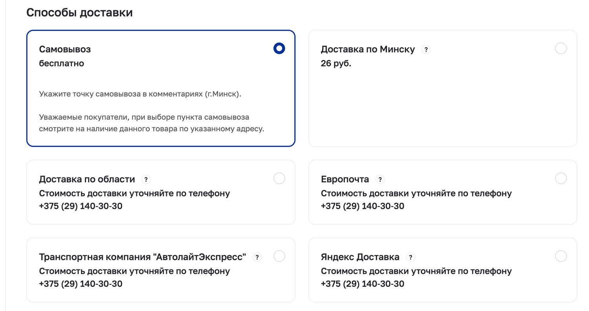Click help icon beside Яндекс Доставка
The image size is (589, 311).
(x=410, y=257)
